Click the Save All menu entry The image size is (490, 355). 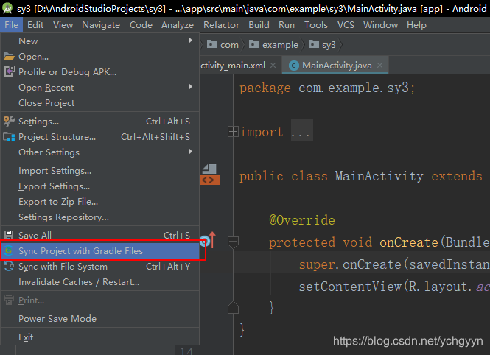coord(100,235)
